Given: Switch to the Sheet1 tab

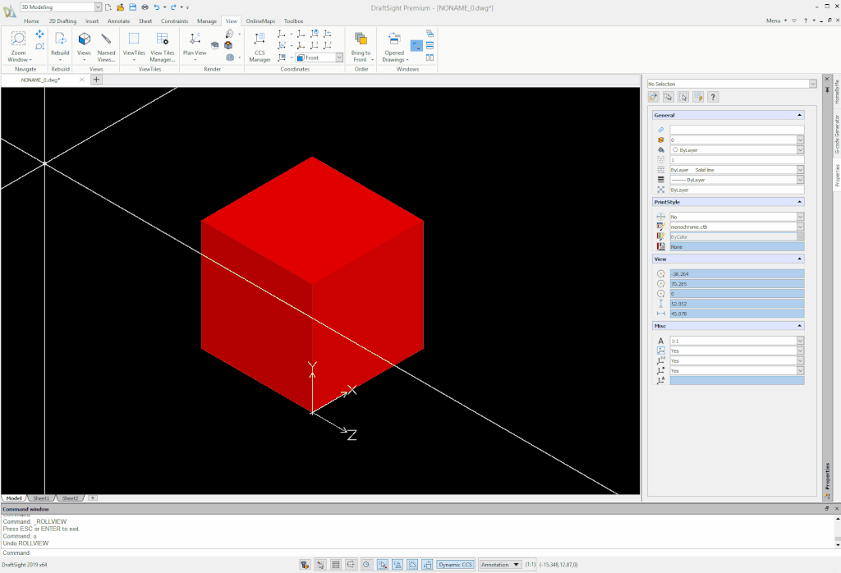Looking at the screenshot, I should coord(39,497).
